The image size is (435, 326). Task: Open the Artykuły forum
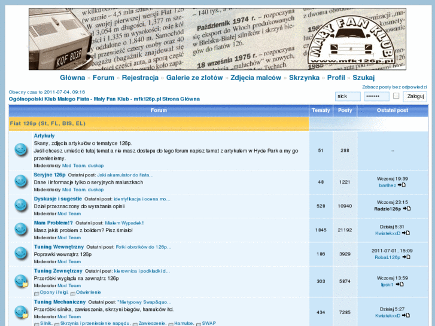[44, 136]
